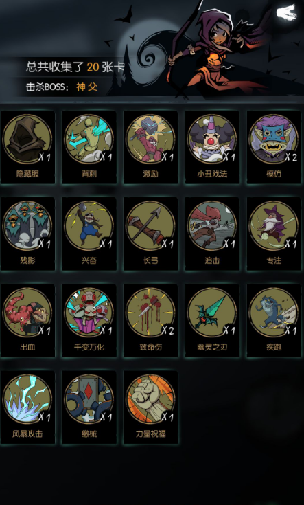
Task: Open the 残影 afterimage card
Action: coord(27,234)
